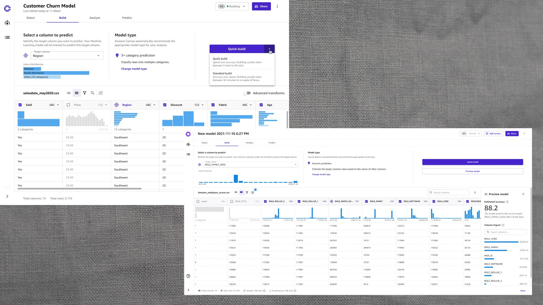Switch to the Predict tab
The width and height of the screenshot is (543, 305).
127,18
